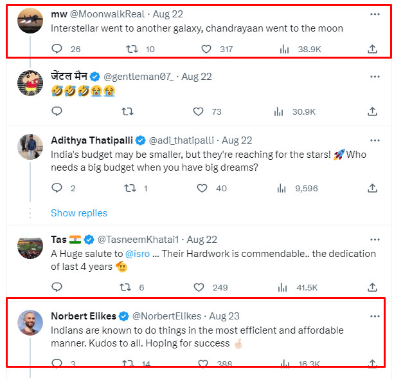The image size is (403, 380).
Task: Like the MoonwalkReal Interstellar tweet
Action: [x=206, y=49]
